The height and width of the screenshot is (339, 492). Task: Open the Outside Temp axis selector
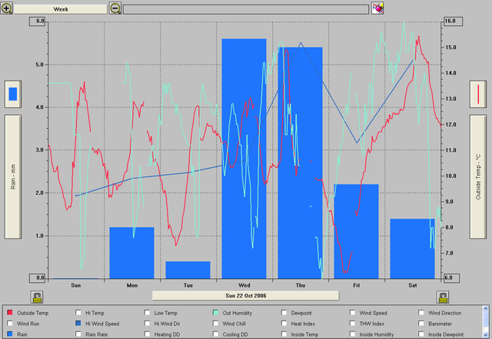pyautogui.click(x=479, y=177)
